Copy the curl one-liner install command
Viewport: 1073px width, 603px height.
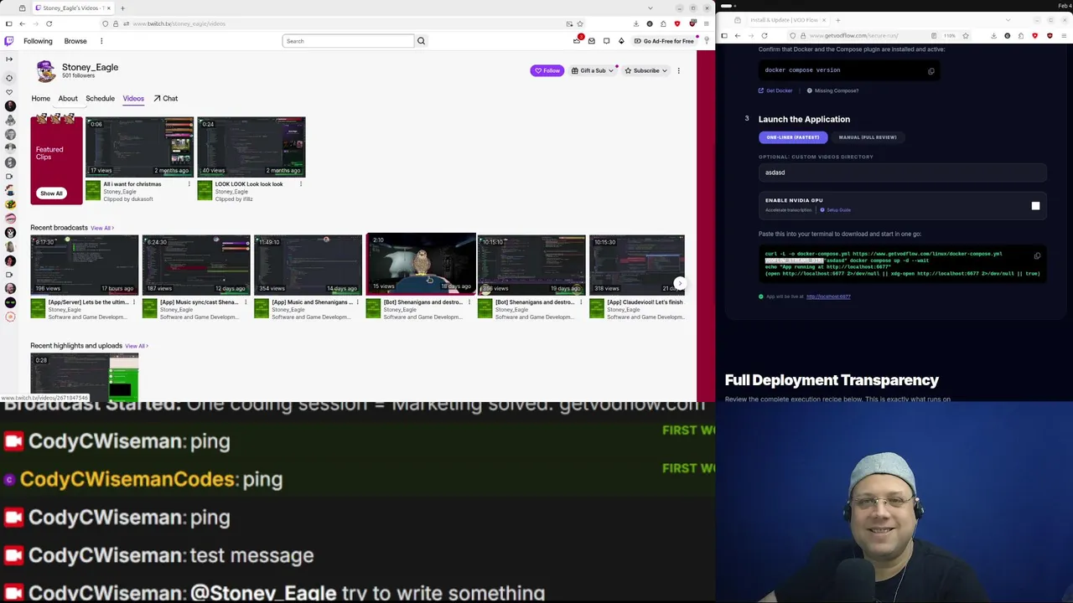pos(1037,256)
